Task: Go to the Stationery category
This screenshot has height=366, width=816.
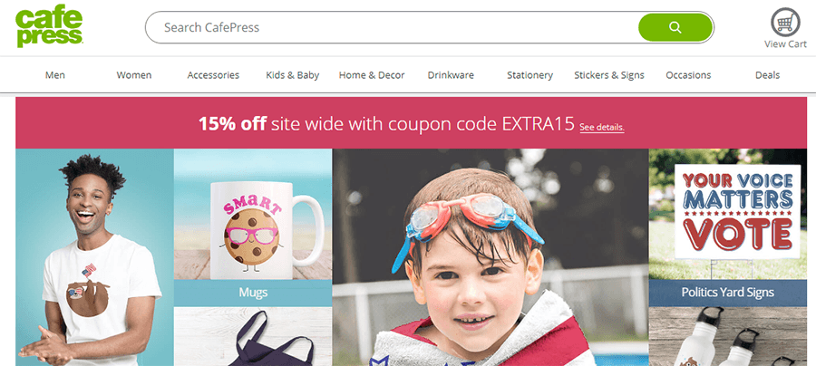Action: pyautogui.click(x=529, y=75)
